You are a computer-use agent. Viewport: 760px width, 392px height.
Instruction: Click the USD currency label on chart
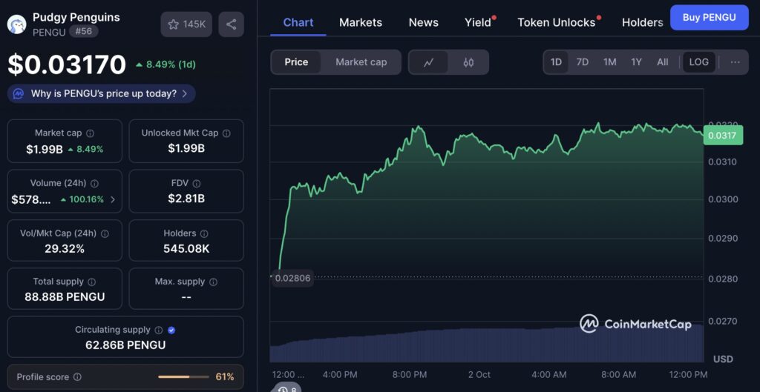723,359
